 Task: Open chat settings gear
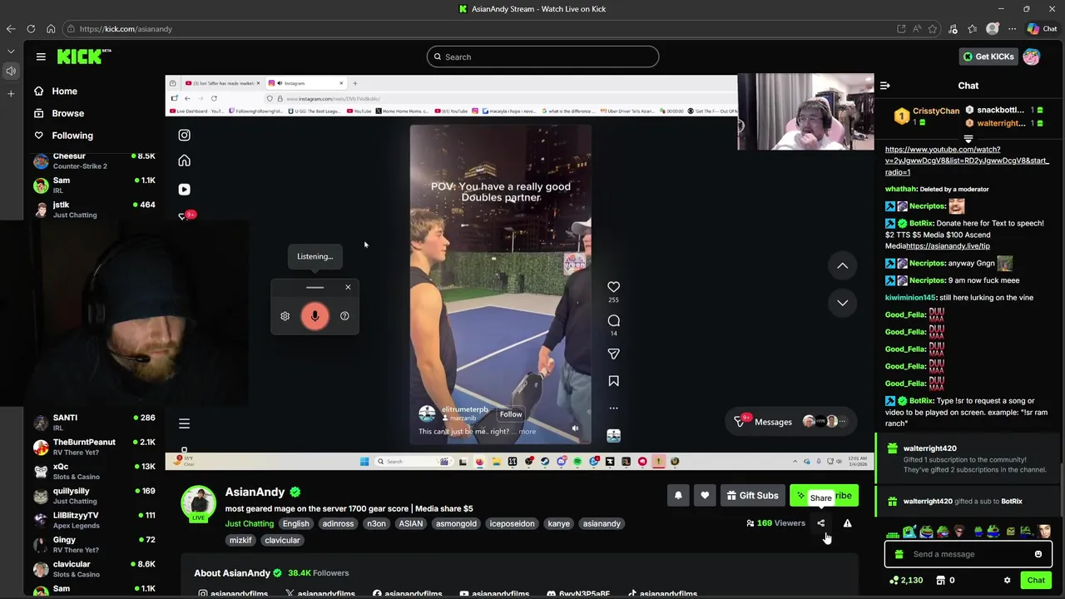tap(1007, 581)
